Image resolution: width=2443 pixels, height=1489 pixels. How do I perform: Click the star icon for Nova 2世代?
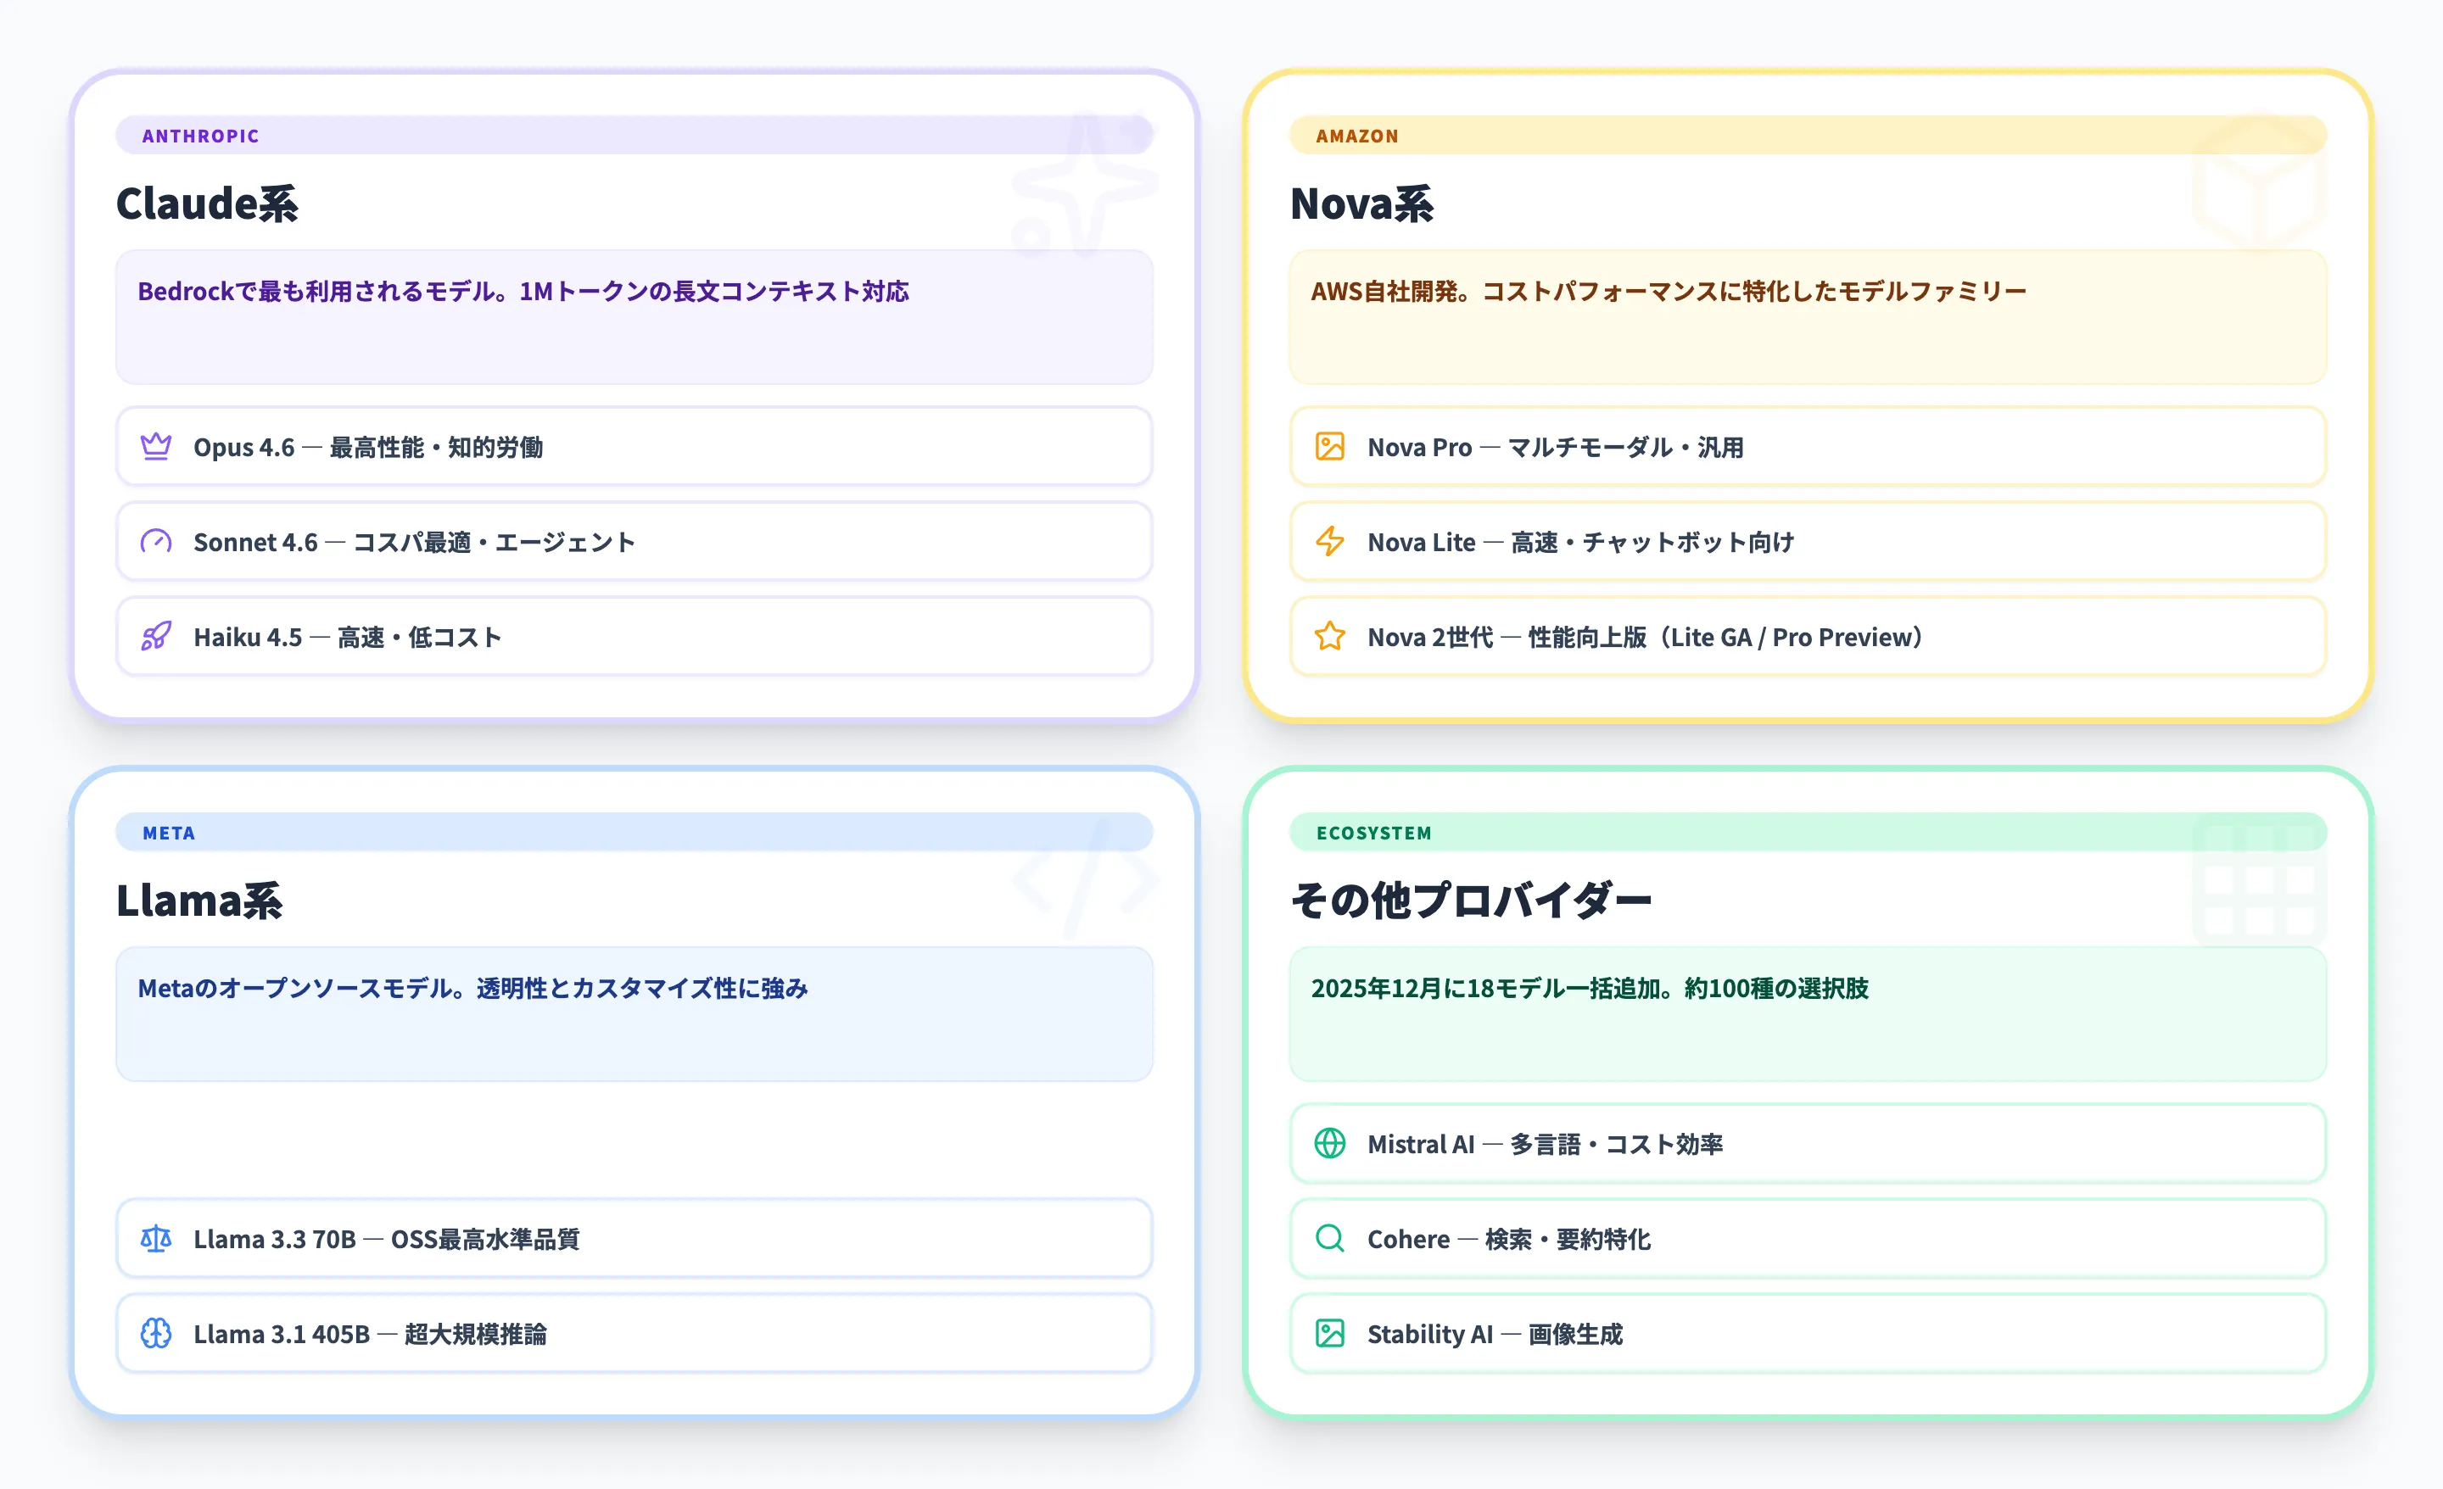point(1328,637)
